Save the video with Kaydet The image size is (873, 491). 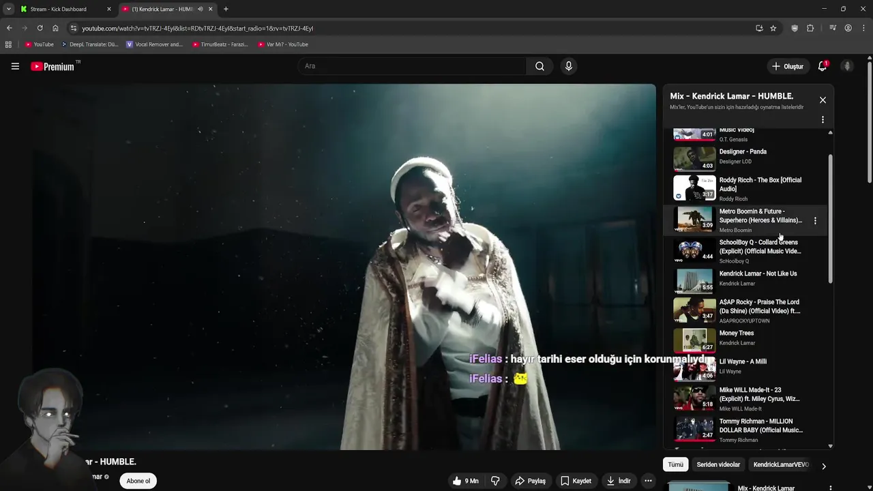tap(576, 481)
